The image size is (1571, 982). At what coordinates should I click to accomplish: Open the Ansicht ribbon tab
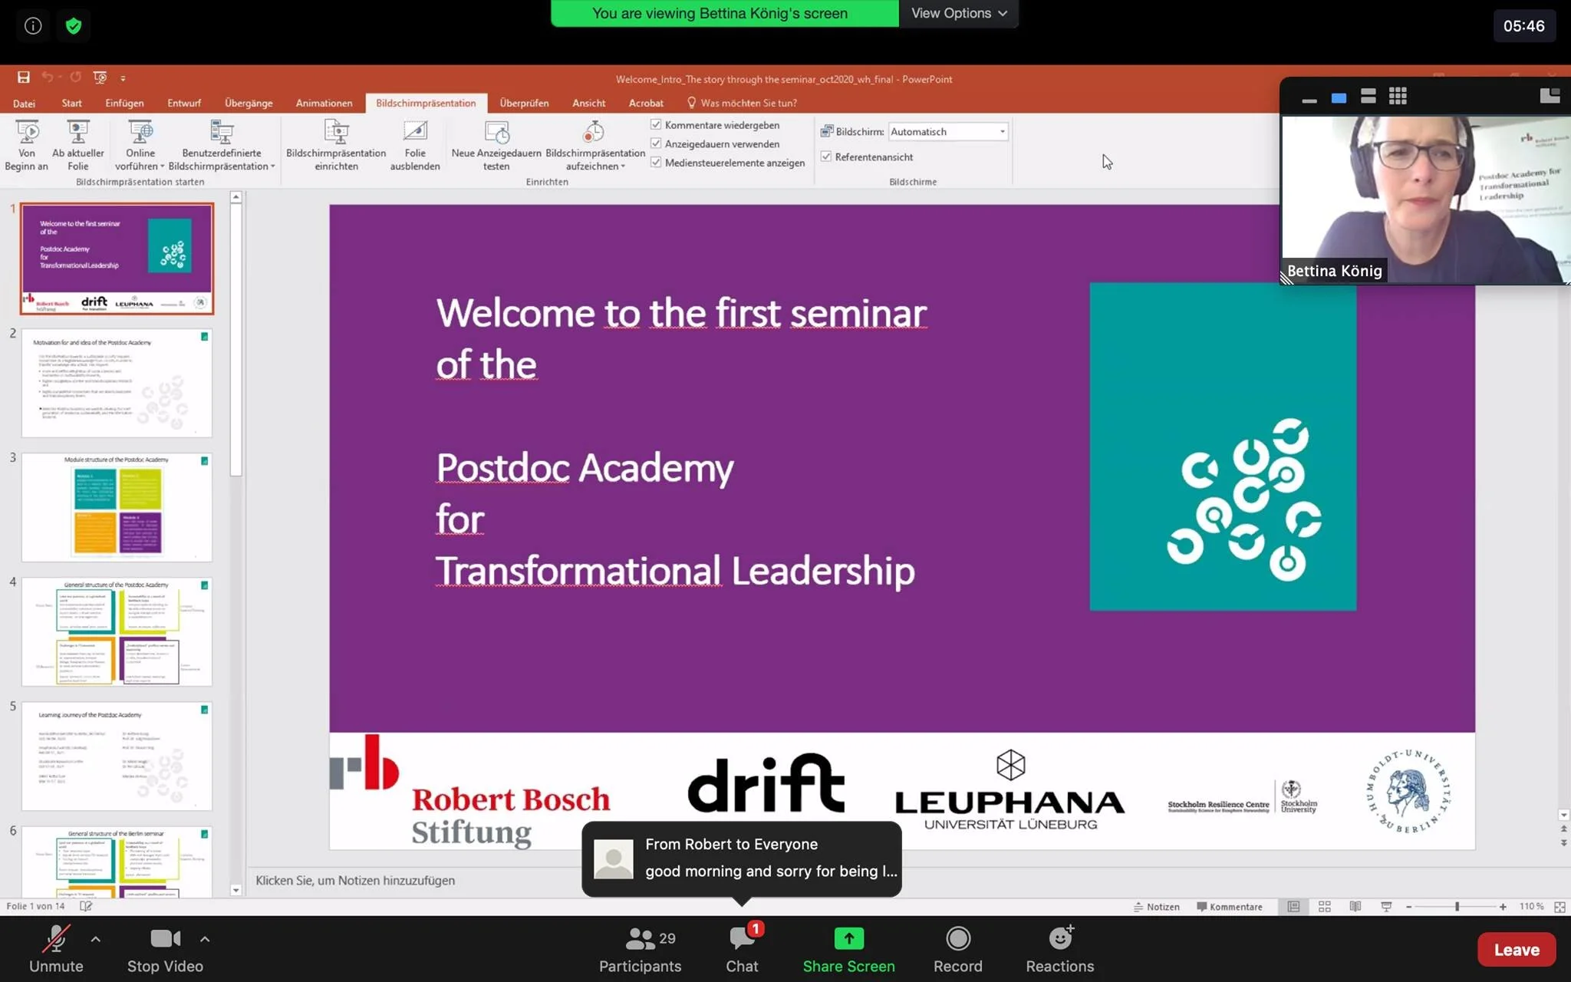(x=588, y=103)
